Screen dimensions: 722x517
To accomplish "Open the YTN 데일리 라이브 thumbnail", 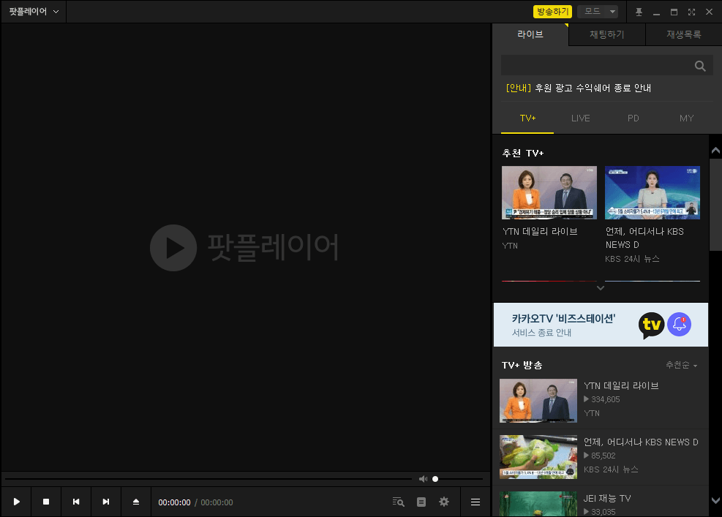I will point(549,192).
